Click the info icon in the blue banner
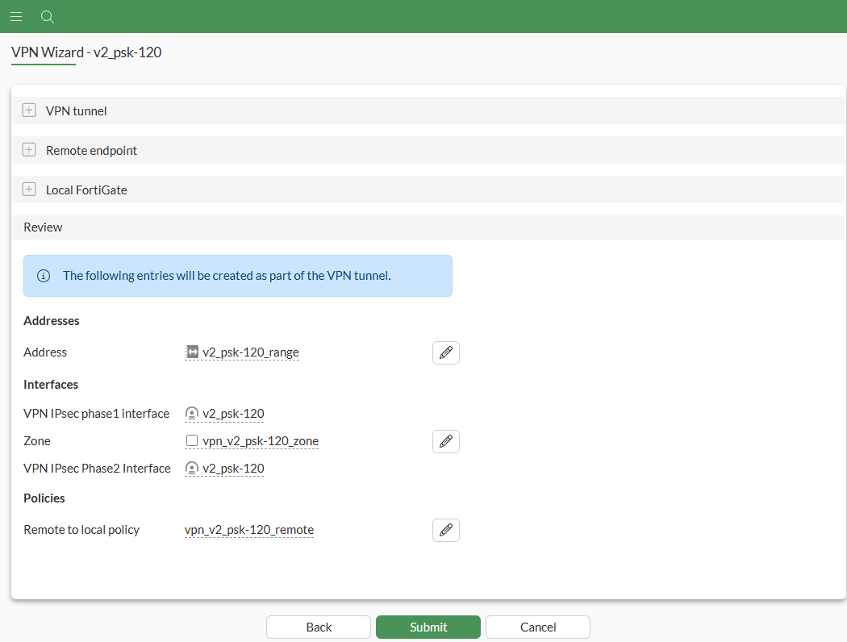This screenshot has width=847, height=642. (x=43, y=275)
